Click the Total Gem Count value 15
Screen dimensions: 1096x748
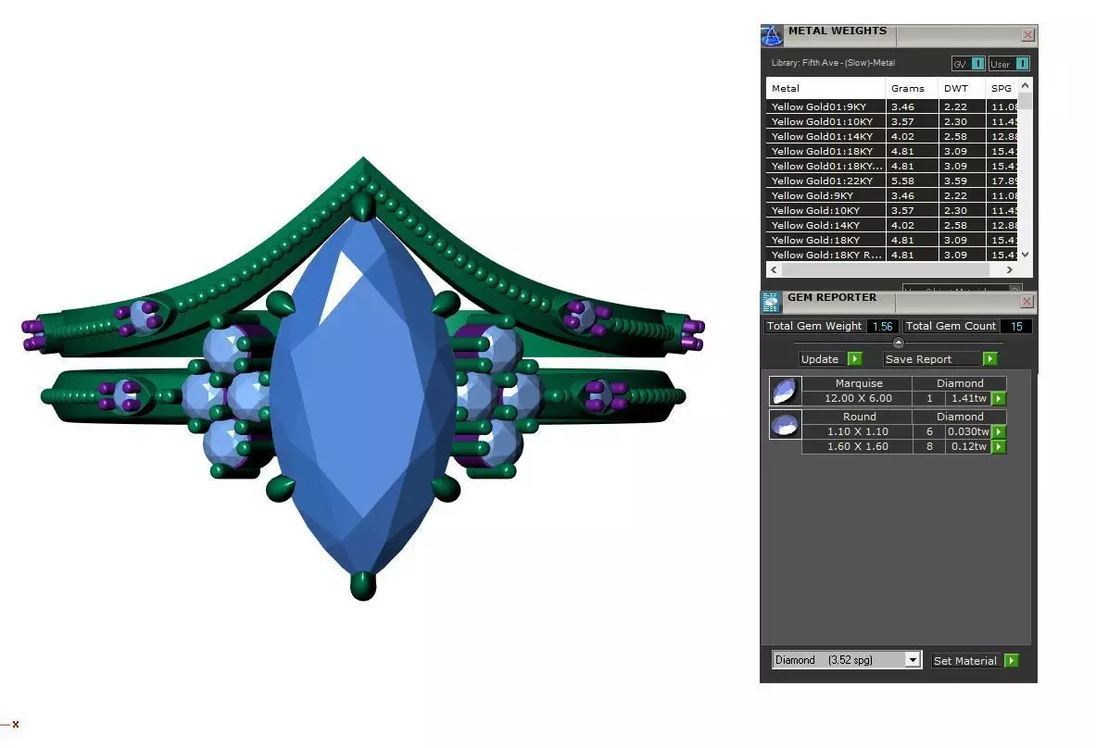click(1016, 326)
